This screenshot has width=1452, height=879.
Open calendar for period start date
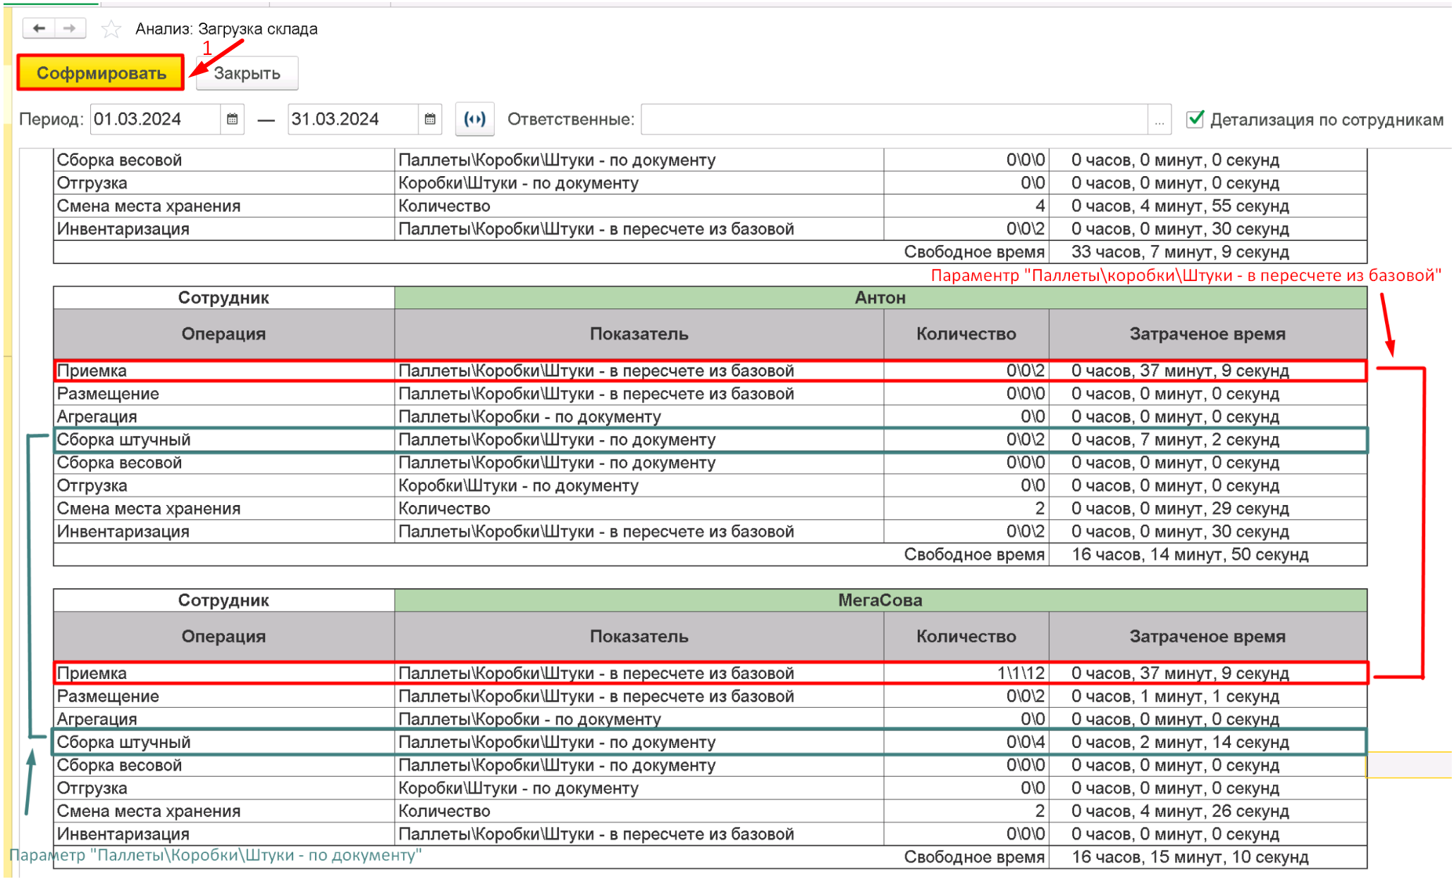coord(232,119)
